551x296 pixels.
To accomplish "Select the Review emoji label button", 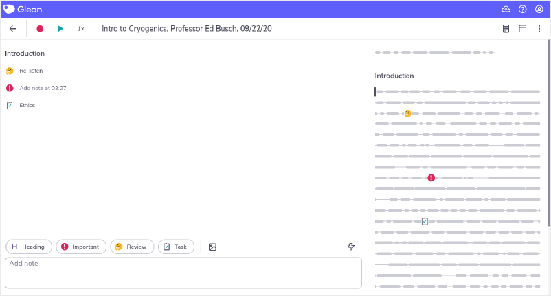I will tap(131, 247).
